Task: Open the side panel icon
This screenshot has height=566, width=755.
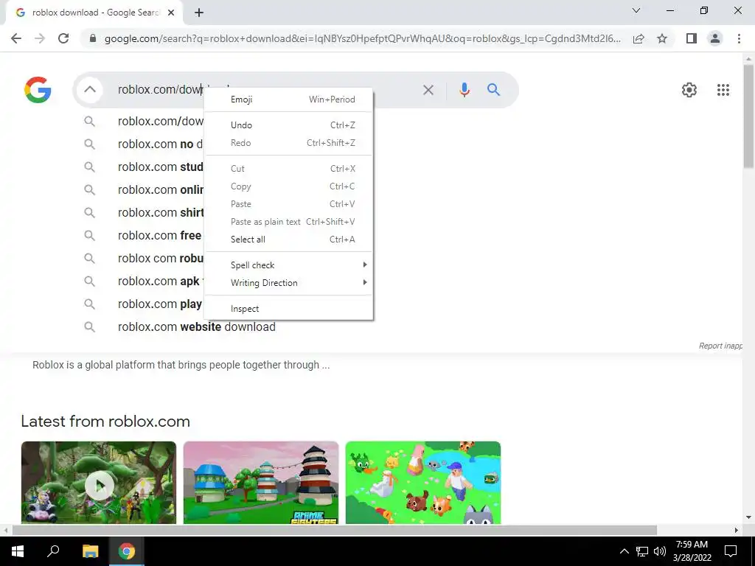Action: click(x=692, y=38)
